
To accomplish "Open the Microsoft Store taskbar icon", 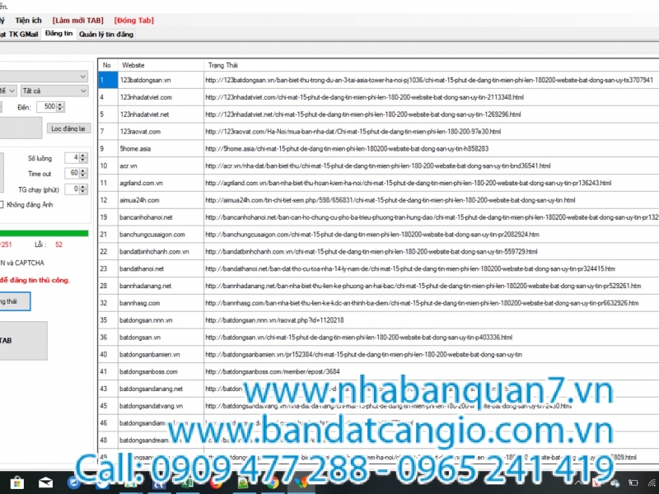I will [18, 482].
